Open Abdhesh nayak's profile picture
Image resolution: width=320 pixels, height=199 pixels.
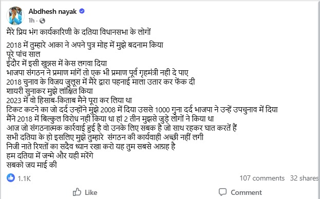[15, 16]
